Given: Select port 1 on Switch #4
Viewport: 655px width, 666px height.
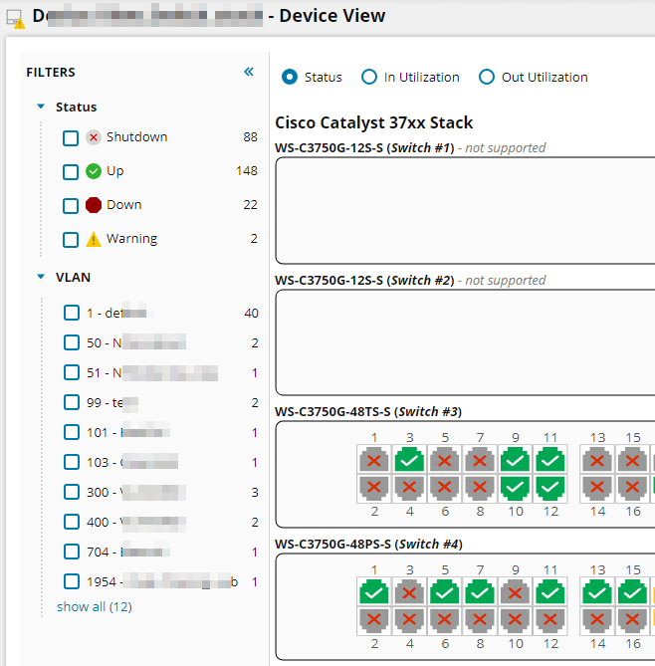Looking at the screenshot, I should (x=374, y=592).
